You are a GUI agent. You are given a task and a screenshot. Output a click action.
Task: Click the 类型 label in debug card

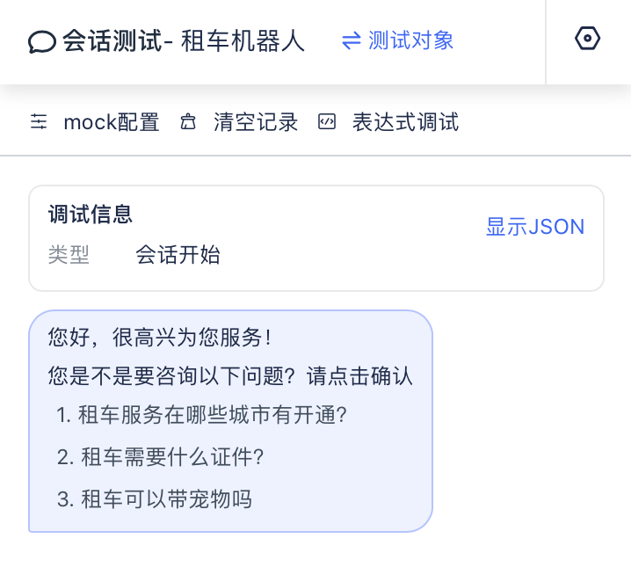(x=69, y=255)
